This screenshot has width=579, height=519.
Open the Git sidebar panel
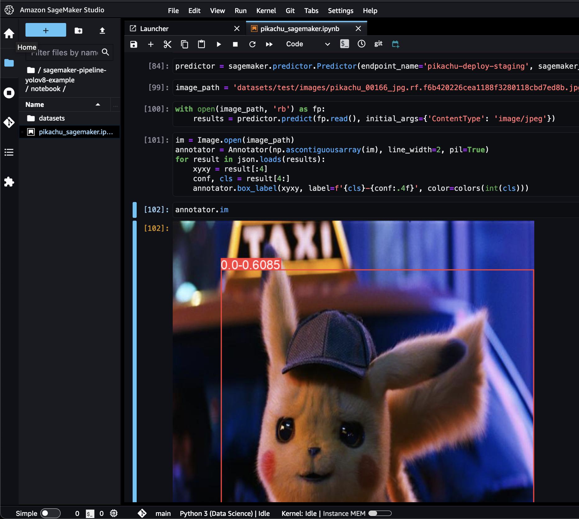pos(9,122)
